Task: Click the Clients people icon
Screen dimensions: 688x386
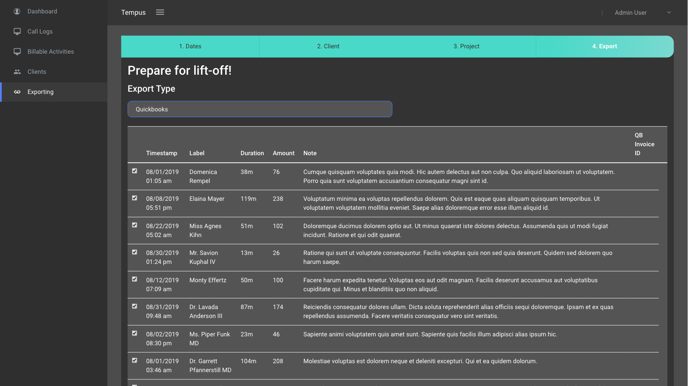Action: point(17,72)
